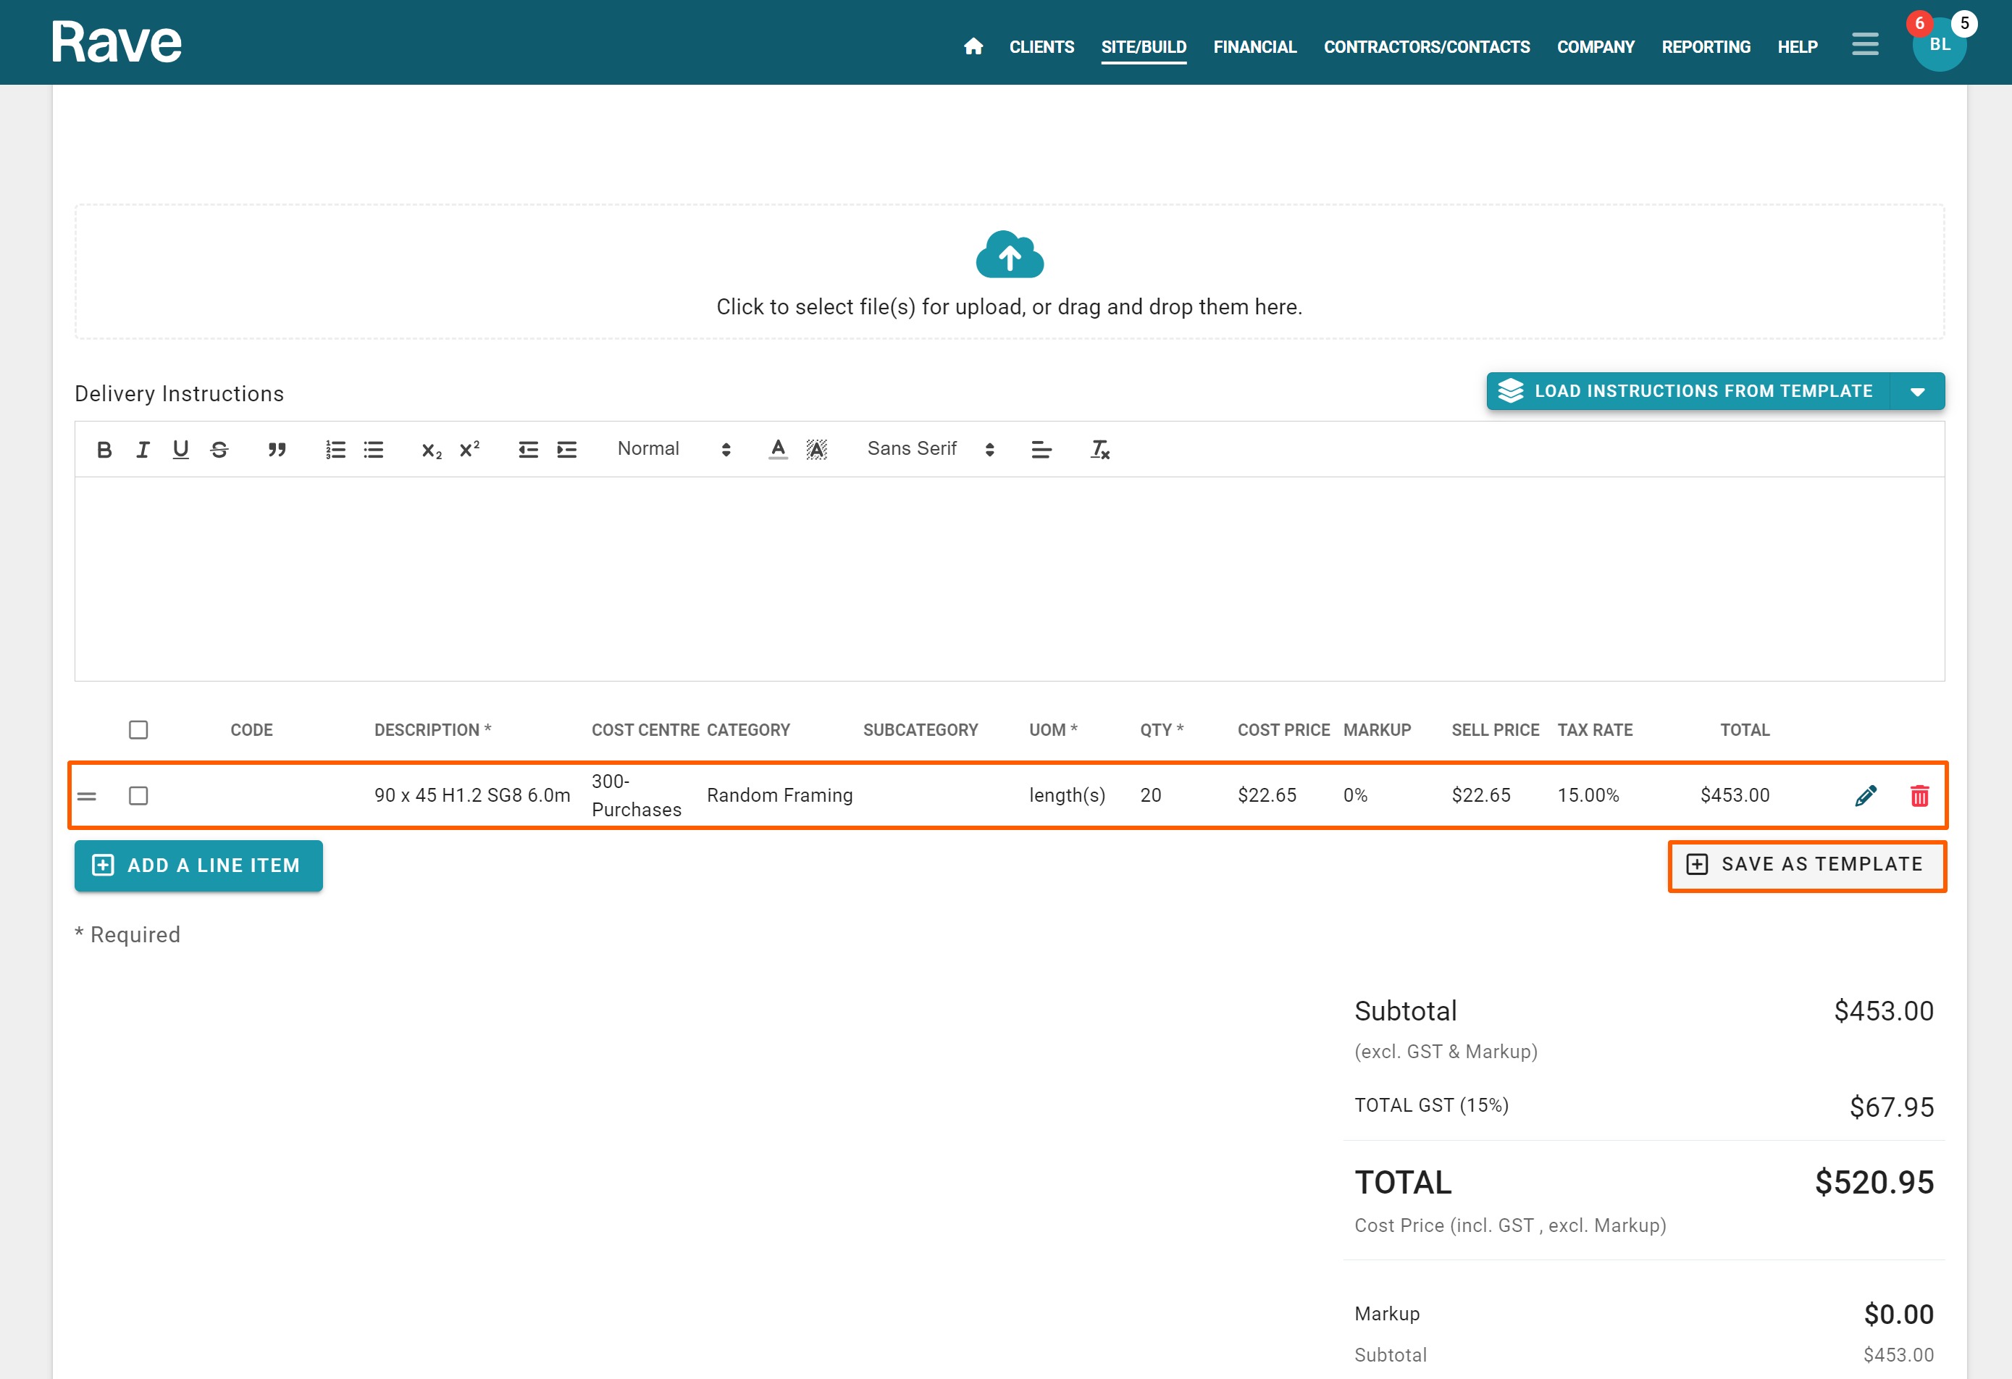Delete the Random Framing line item

[1919, 795]
